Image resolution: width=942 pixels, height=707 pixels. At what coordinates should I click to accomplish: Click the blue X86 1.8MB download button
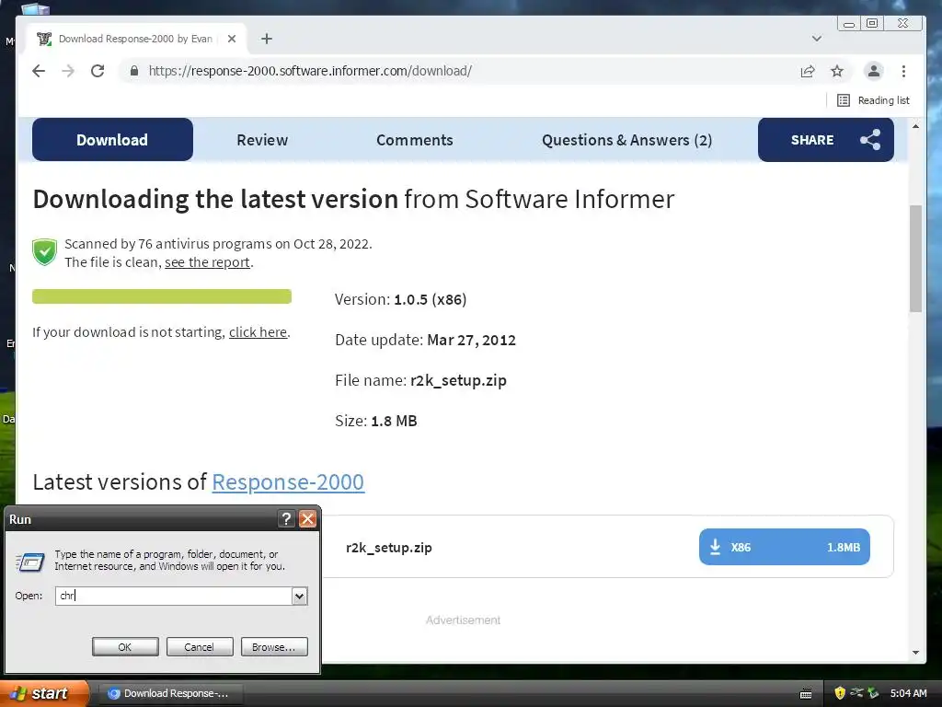[x=784, y=547]
